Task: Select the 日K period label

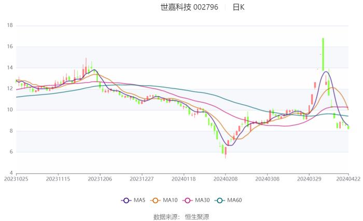Action: [x=239, y=7]
